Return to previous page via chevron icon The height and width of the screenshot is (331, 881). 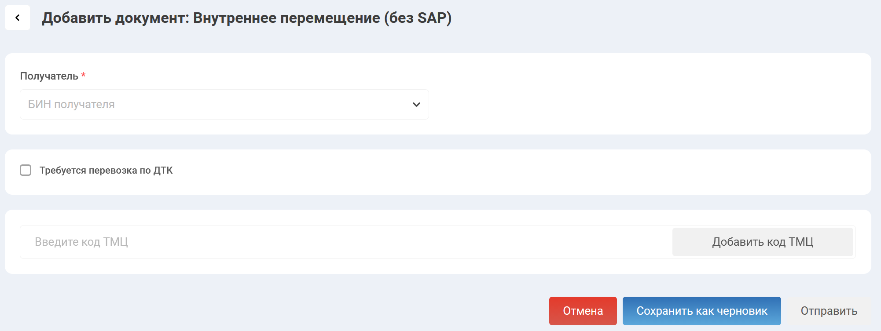pos(17,18)
